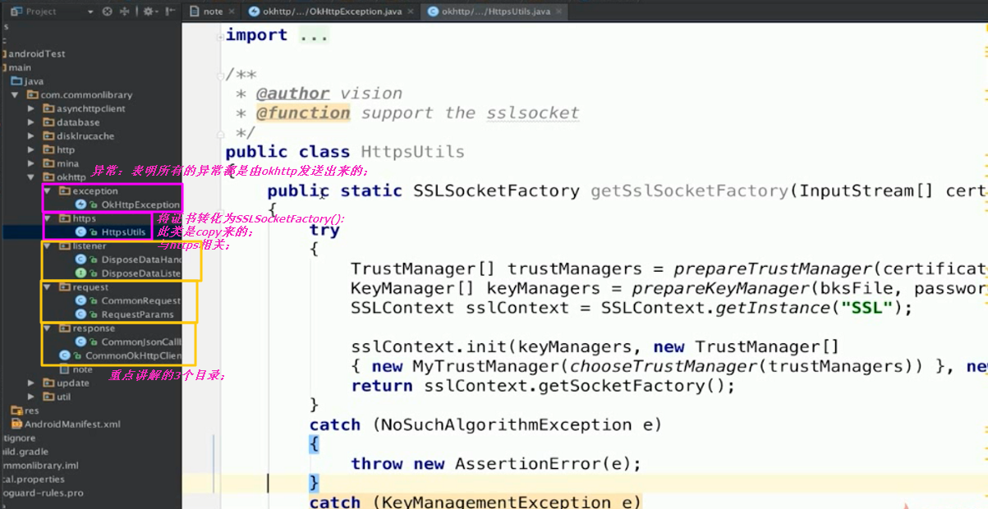Screen dimensions: 988x509
Task: Select the HttpsUtils.java editor tab
Action: click(x=496, y=11)
